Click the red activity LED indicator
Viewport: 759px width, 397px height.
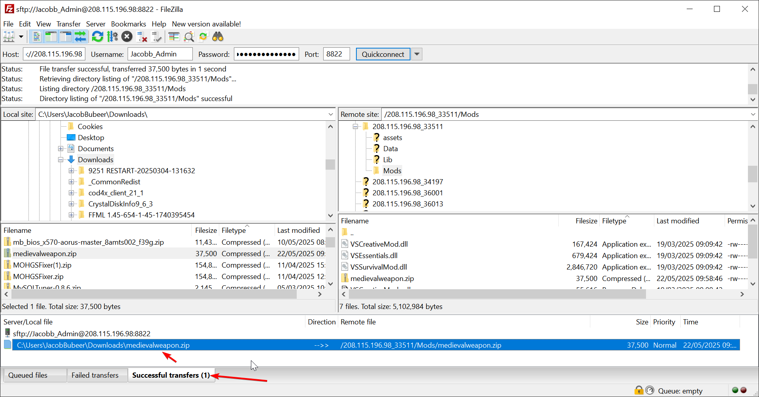coord(744,390)
